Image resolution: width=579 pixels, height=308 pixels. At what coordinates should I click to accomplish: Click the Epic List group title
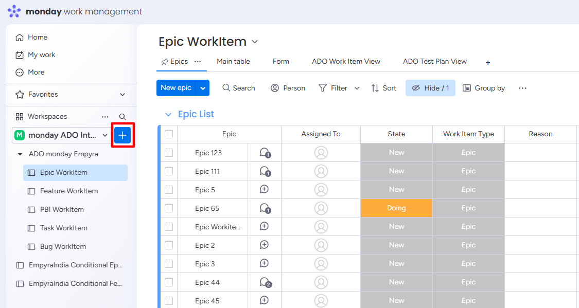point(196,114)
